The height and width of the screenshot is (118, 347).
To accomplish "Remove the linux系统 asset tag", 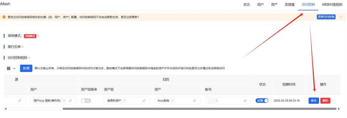I will click(x=173, y=101).
